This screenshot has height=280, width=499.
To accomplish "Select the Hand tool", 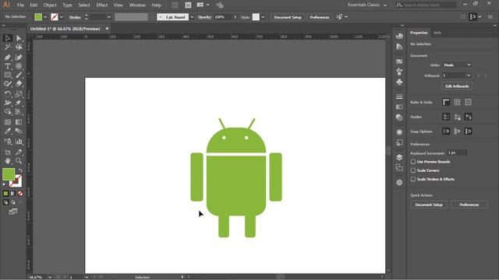I will click(8, 161).
